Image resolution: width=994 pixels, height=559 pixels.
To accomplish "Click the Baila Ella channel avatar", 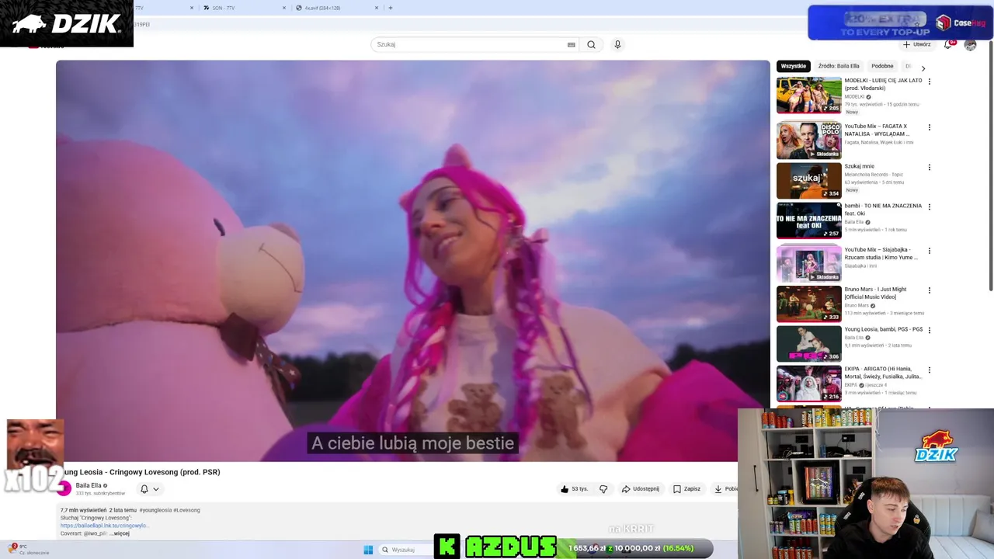I will 64,488.
